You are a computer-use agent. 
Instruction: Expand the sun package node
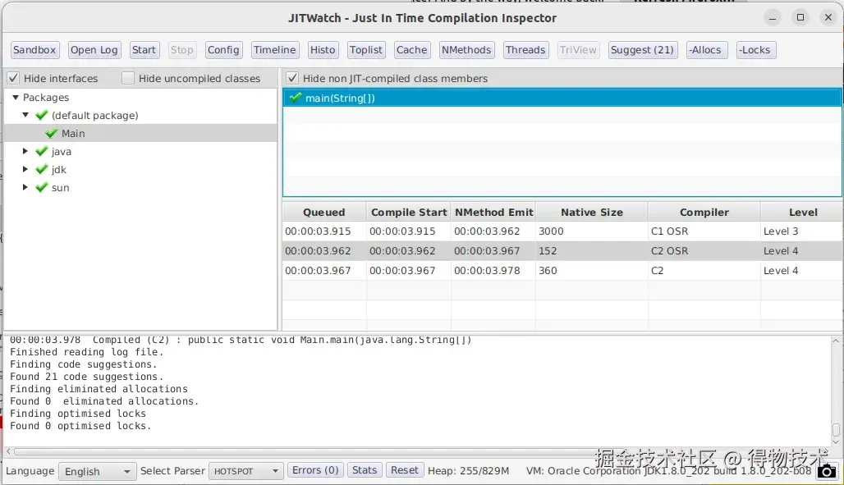(x=25, y=187)
